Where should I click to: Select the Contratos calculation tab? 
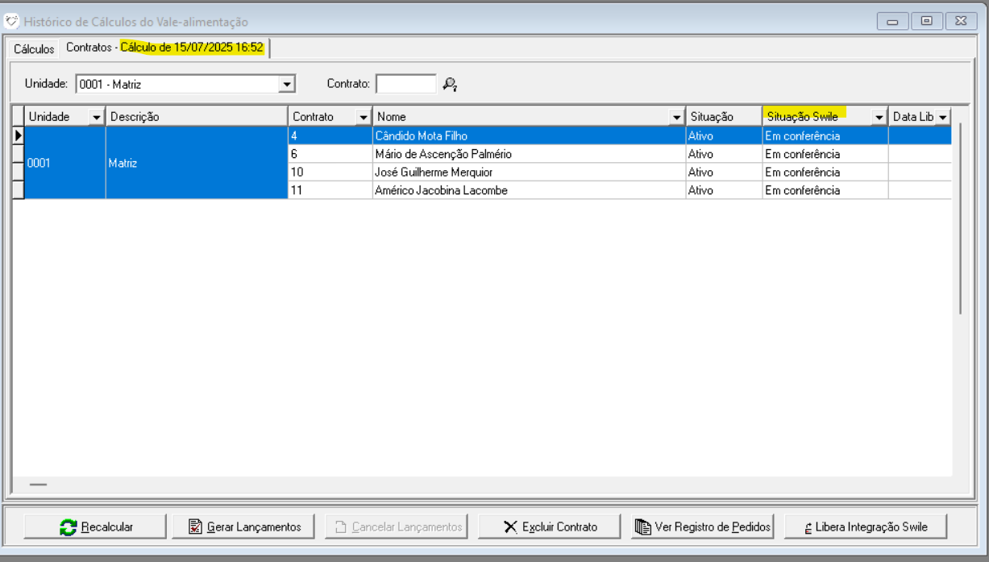point(165,48)
